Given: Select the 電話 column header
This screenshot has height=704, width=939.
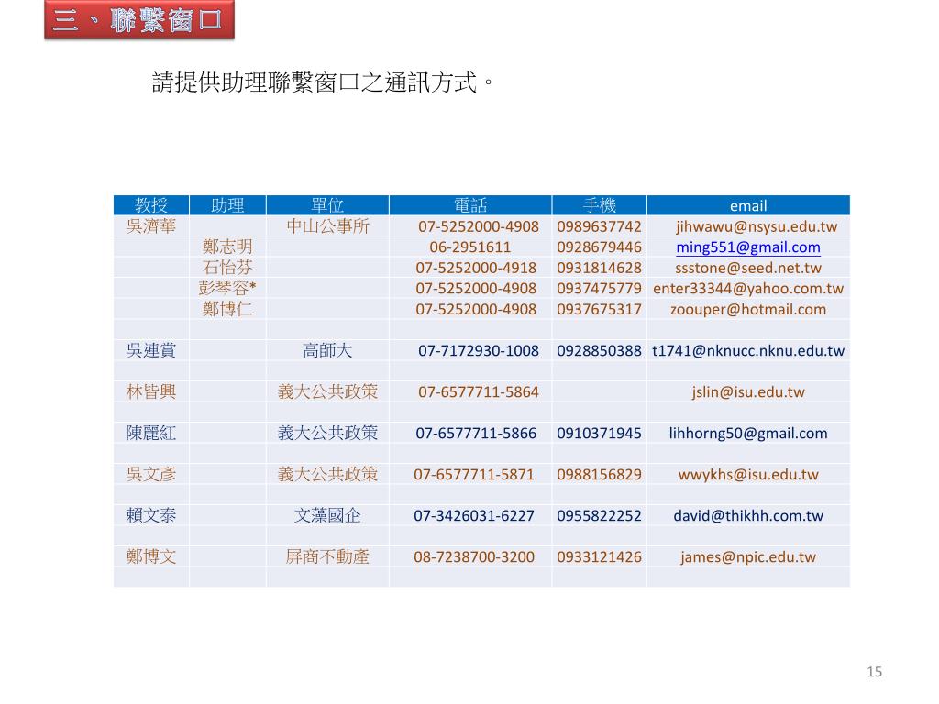Looking at the screenshot, I should point(470,205).
